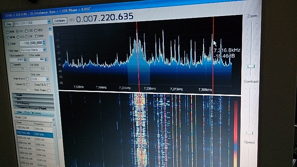The height and width of the screenshot is (167, 297).
Task: Open the RTL-SDR / USB device dropdown
Action: [49, 22]
